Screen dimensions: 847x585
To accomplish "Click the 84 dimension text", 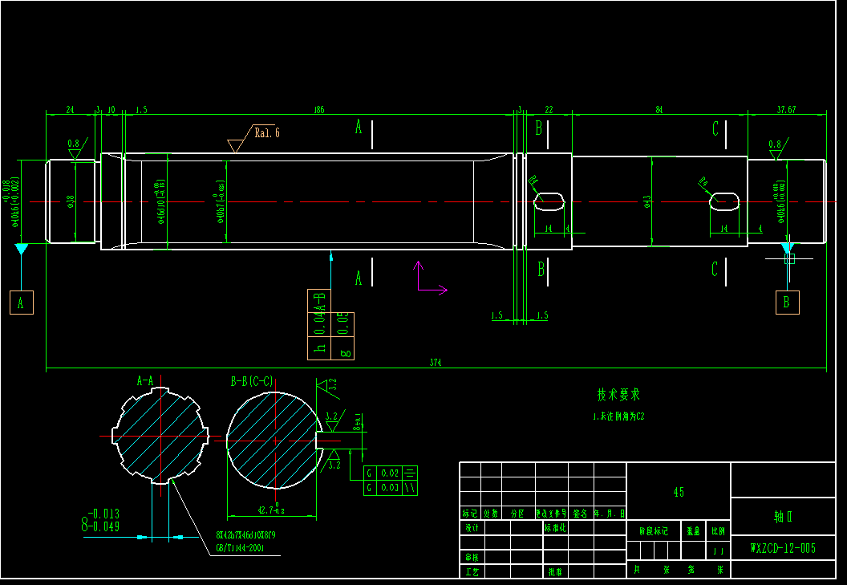I will click(659, 110).
